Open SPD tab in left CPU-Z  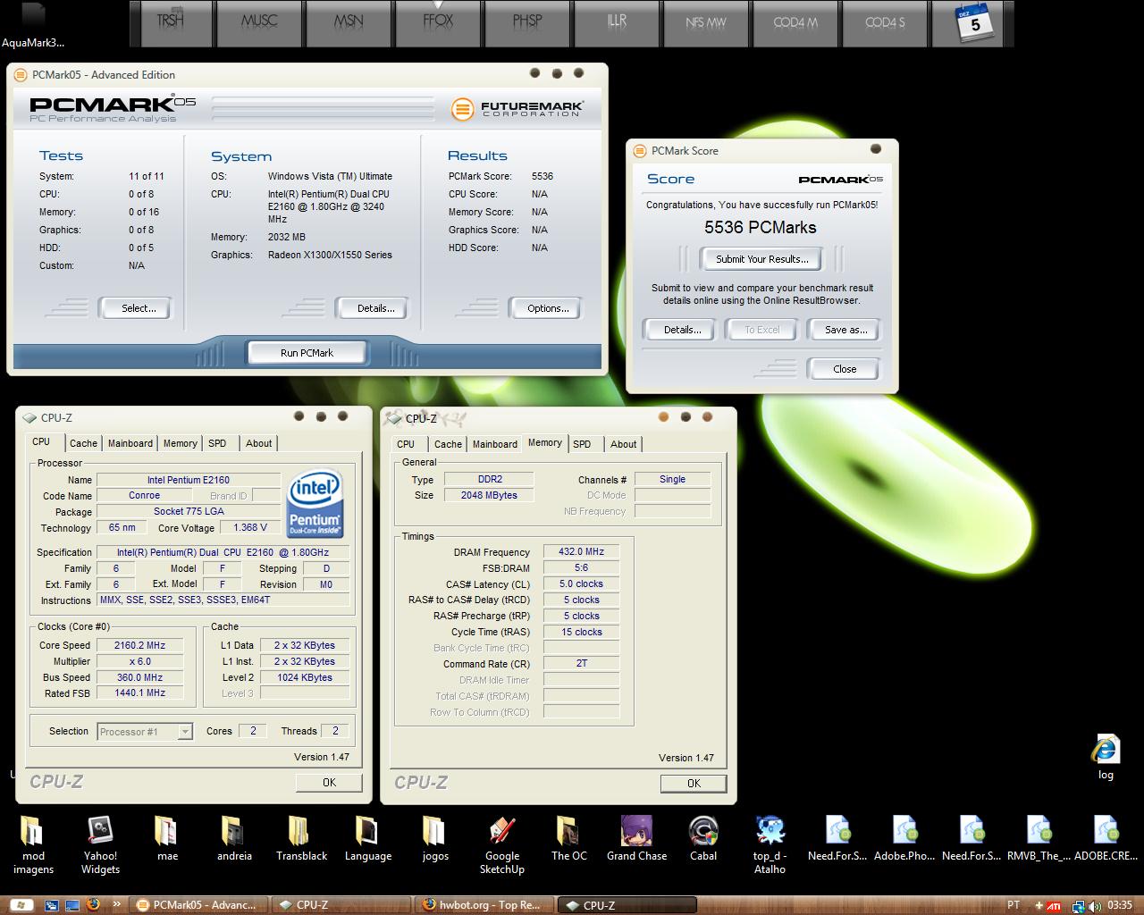217,443
